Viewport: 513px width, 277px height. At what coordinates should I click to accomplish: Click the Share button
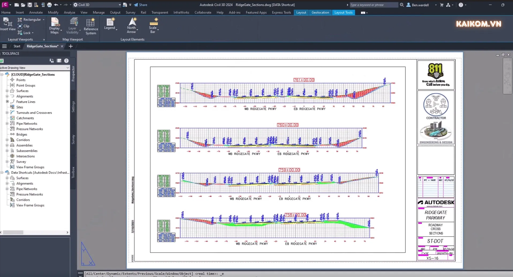[141, 5]
